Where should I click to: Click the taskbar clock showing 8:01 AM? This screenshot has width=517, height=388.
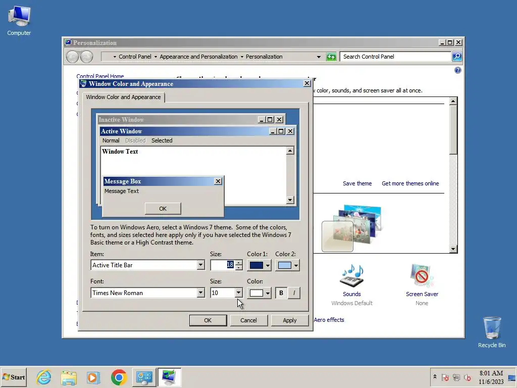pos(491,377)
